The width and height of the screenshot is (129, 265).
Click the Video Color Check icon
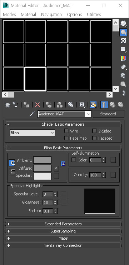(123, 58)
